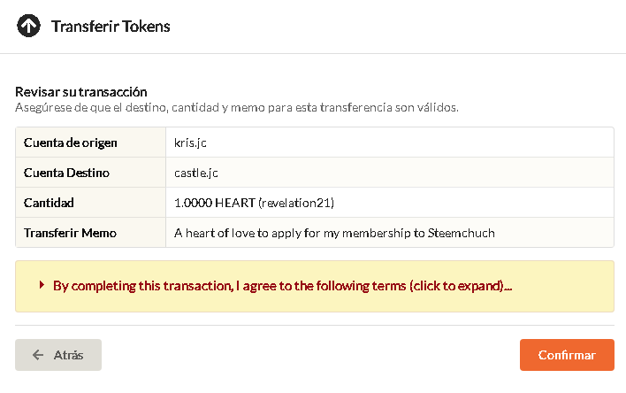This screenshot has width=626, height=393.
Task: Click the transfer memo text
Action: point(334,233)
